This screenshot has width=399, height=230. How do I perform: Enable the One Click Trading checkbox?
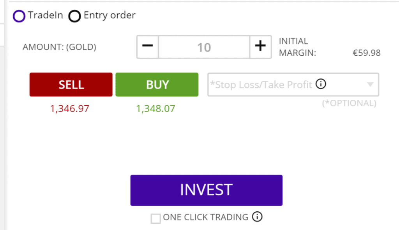(155, 219)
